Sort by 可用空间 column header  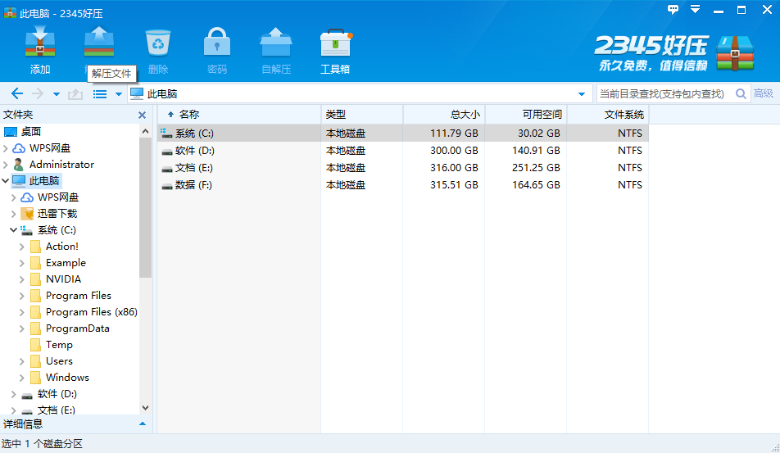tap(526, 115)
